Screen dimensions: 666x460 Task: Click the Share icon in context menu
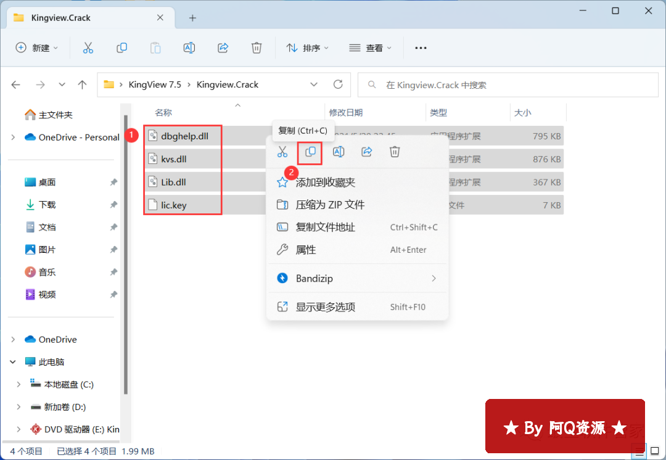tap(367, 152)
